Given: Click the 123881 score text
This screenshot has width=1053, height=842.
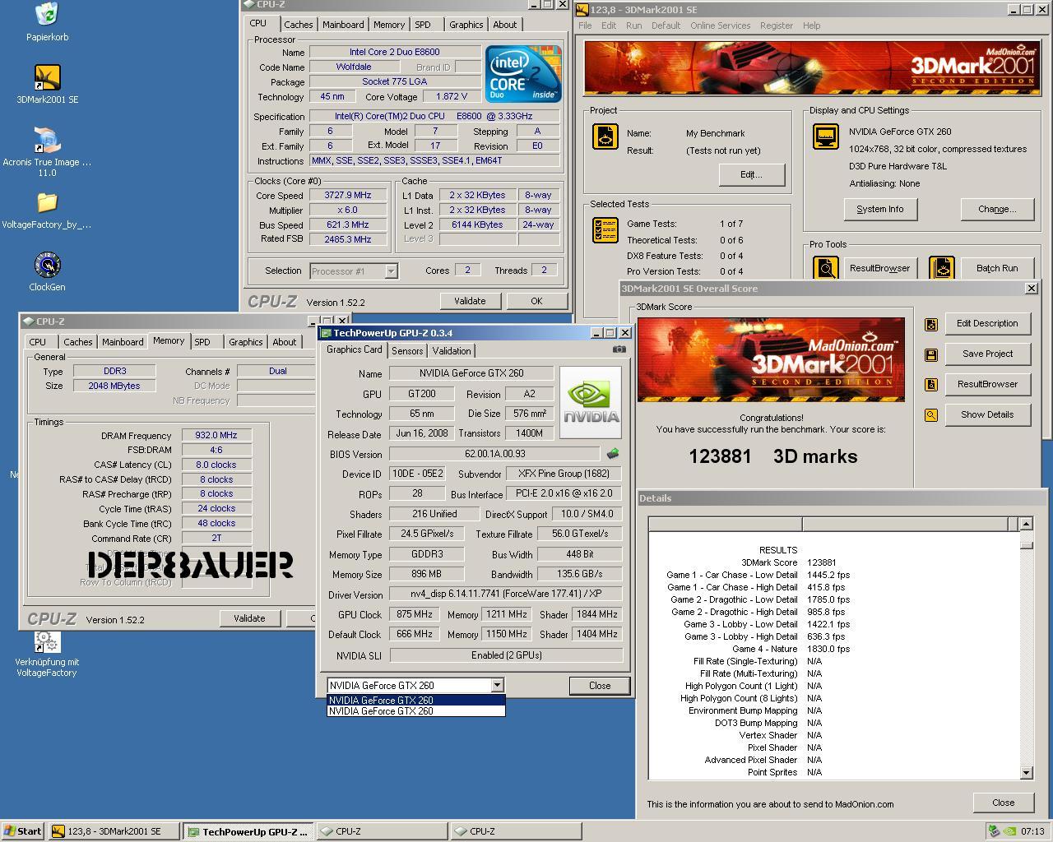Looking at the screenshot, I should tap(720, 456).
